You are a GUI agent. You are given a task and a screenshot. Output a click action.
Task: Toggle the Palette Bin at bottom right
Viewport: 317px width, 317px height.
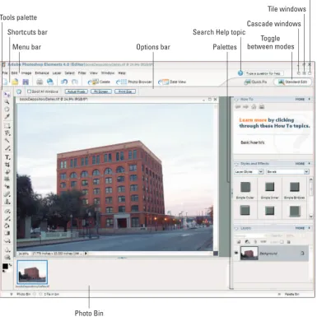(x=289, y=294)
